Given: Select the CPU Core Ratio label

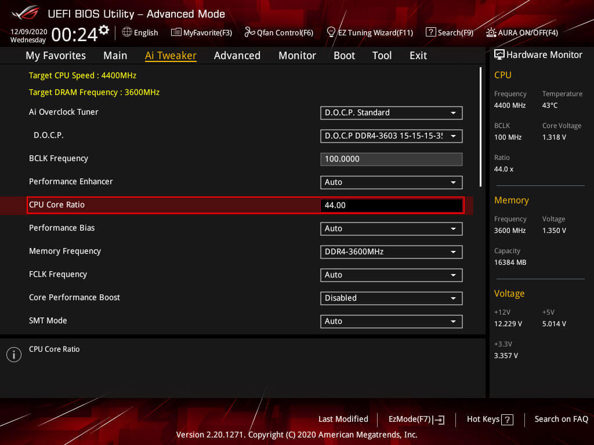Looking at the screenshot, I should [57, 205].
